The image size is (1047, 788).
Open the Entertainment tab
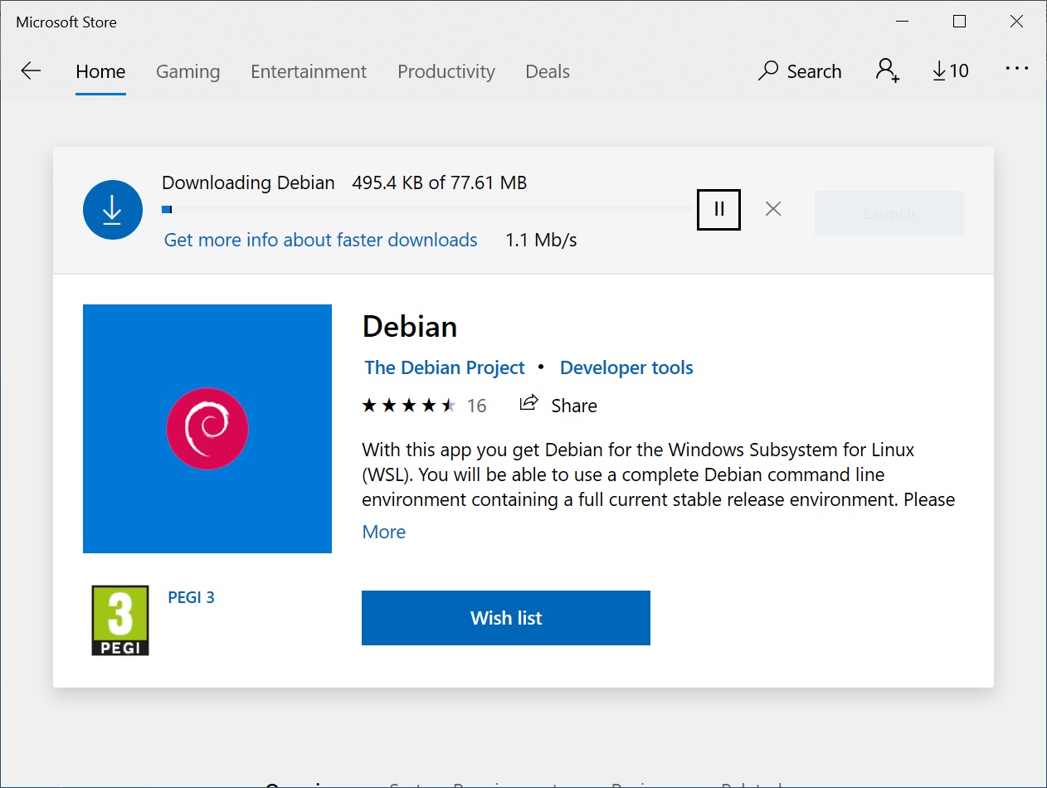pyautogui.click(x=309, y=71)
